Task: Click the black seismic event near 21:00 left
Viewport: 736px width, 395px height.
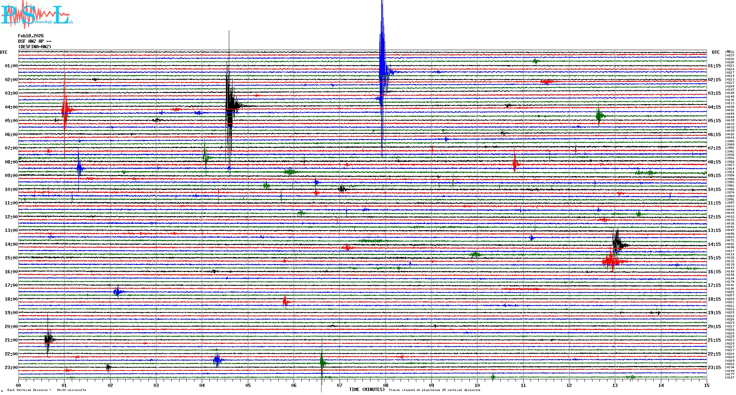Action: click(48, 339)
